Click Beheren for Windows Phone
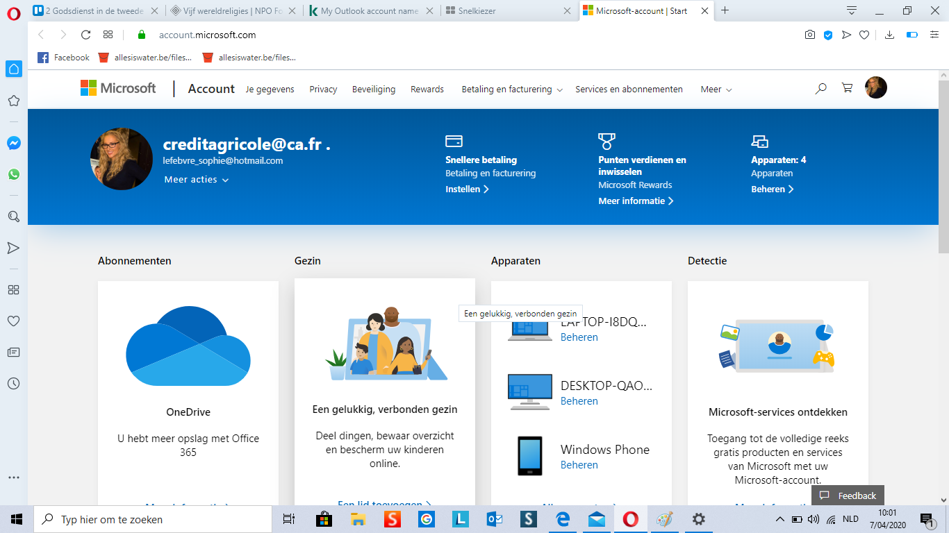 [579, 464]
